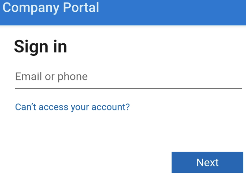Click the Email or phone input field
246x176 pixels.
click(128, 77)
